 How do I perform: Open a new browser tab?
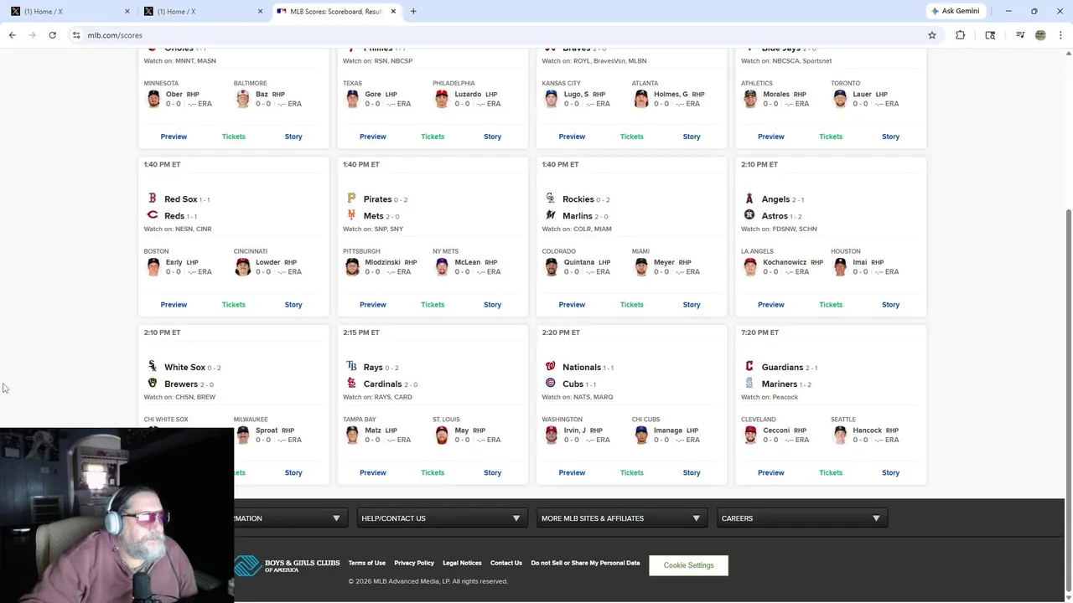(x=413, y=12)
